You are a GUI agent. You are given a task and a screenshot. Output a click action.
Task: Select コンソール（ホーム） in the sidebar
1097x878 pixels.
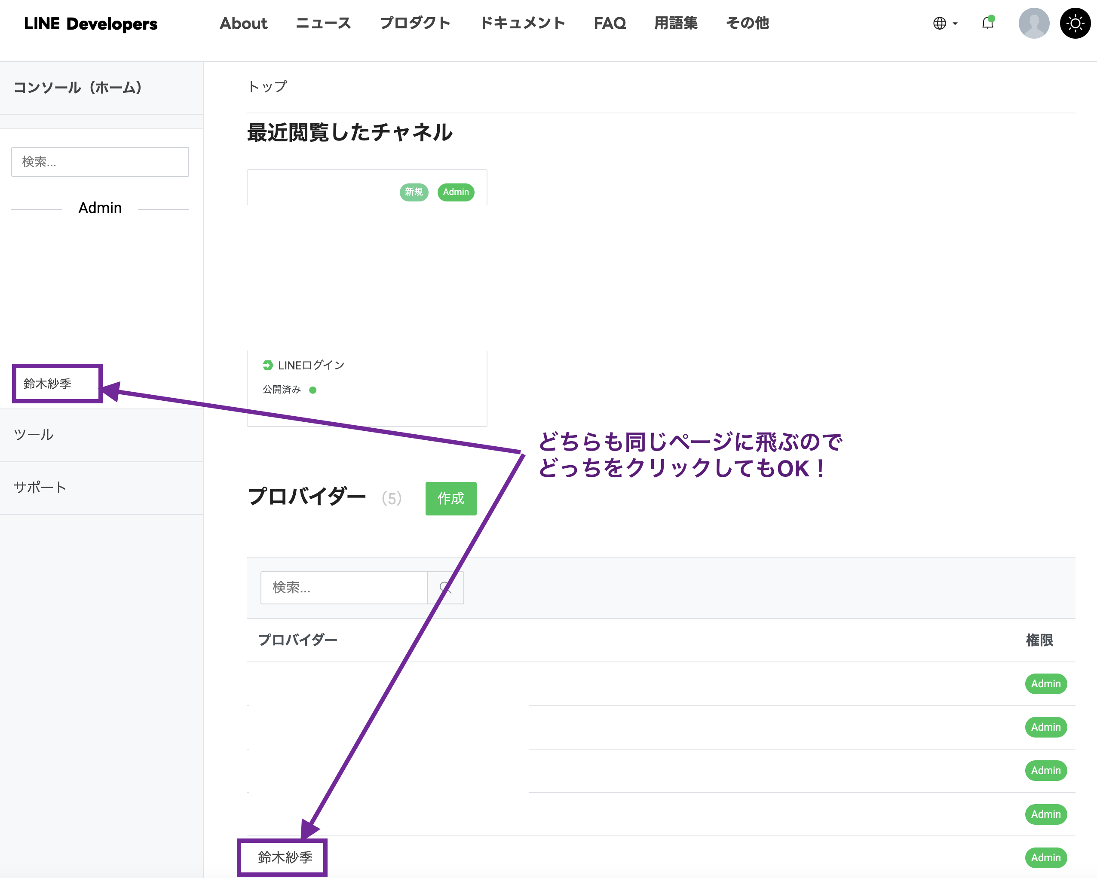point(101,88)
